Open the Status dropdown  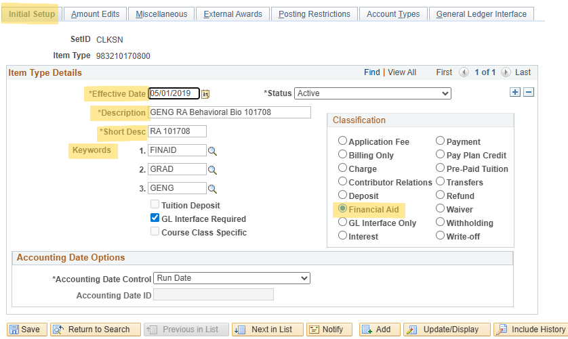373,93
